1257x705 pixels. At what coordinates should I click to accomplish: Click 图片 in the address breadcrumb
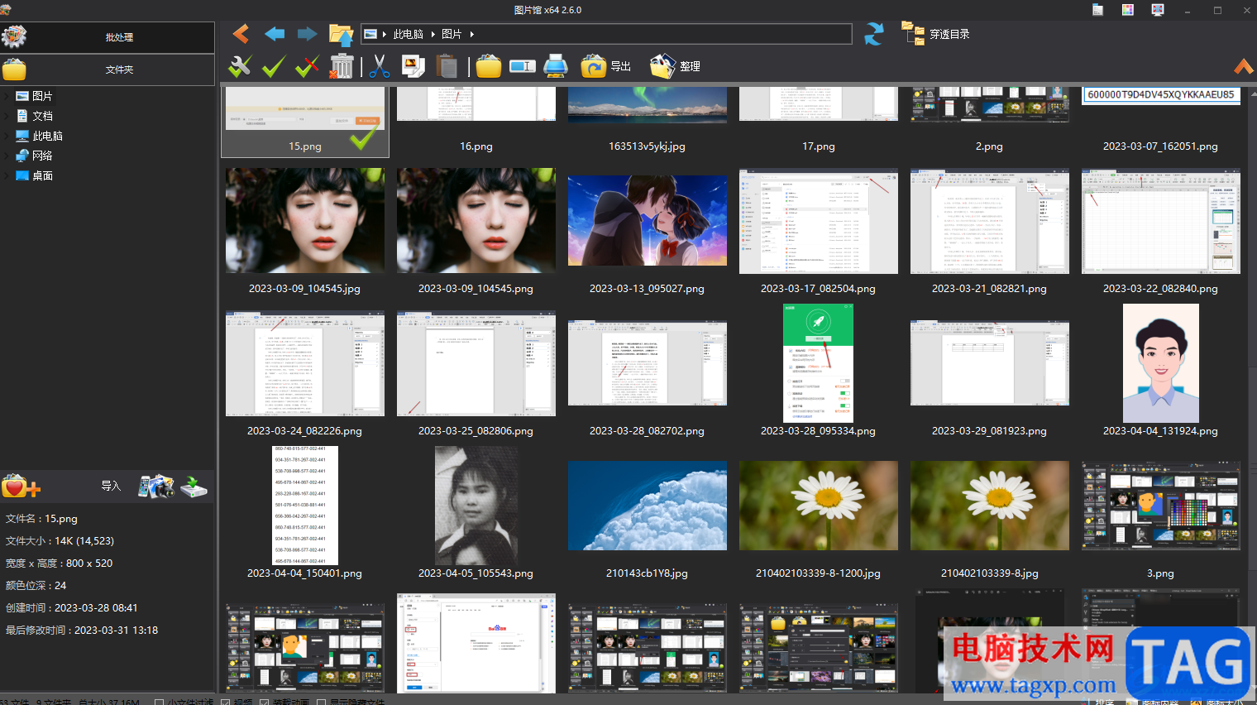coord(452,34)
